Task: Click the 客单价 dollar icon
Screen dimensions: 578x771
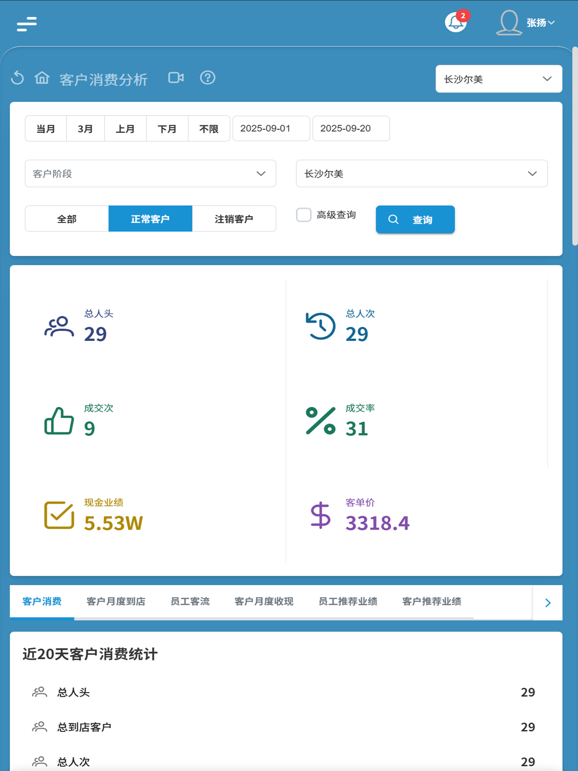Action: point(321,515)
